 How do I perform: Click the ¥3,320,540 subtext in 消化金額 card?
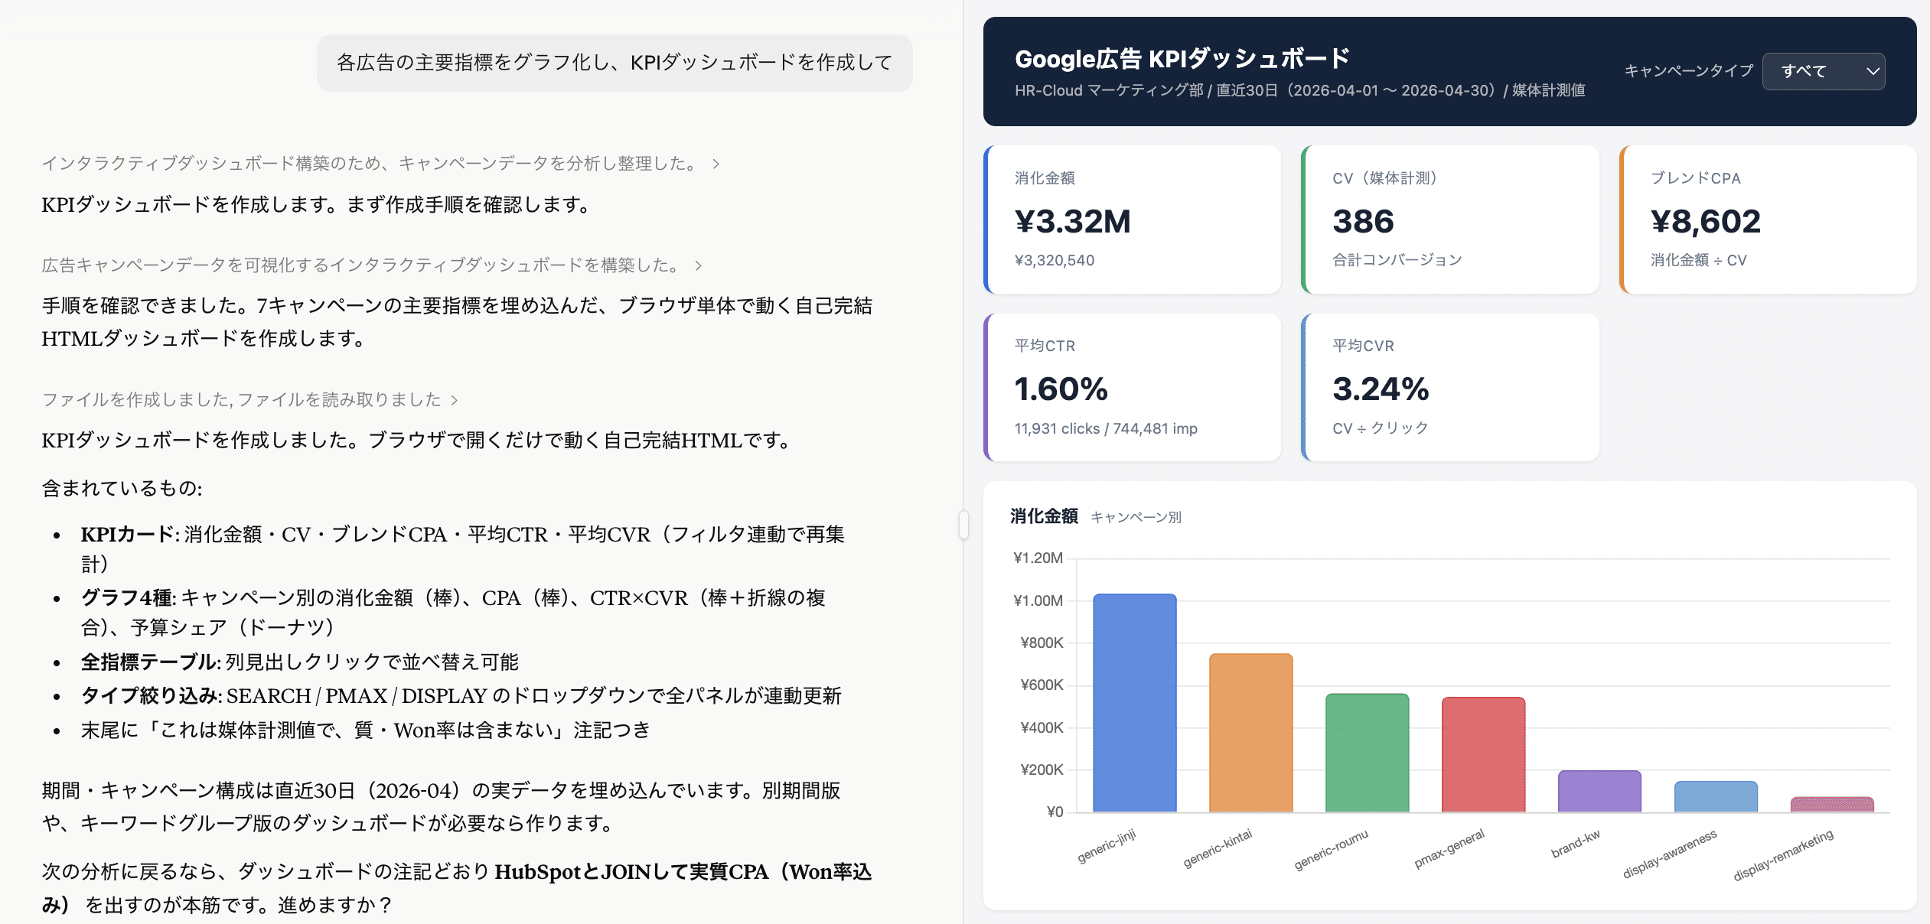coord(1055,260)
